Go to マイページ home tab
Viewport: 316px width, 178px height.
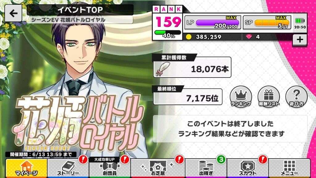click(27, 168)
